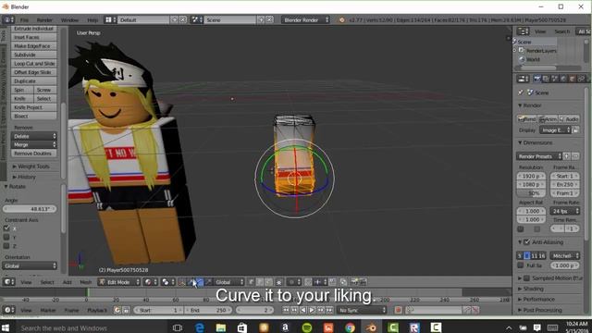Open the Mesh menu in 3D header

click(86, 282)
